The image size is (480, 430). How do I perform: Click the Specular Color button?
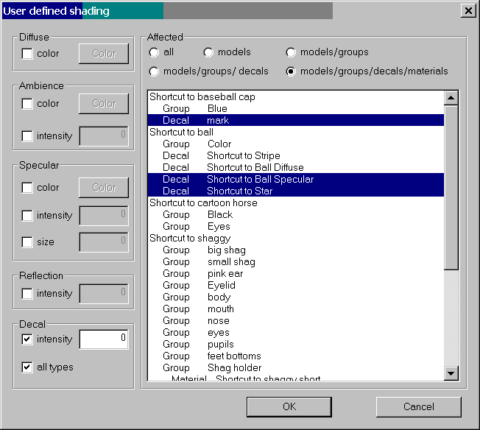pos(104,188)
